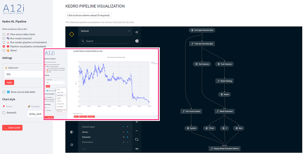Check the 'Streamlit' chart style option
Screen dimensions: 304x154
4,112
